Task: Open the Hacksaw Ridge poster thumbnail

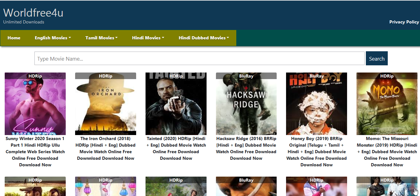Action: pyautogui.click(x=246, y=104)
